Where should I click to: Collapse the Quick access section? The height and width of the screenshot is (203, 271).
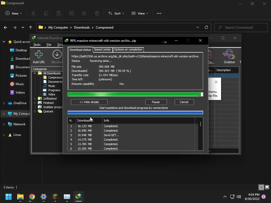coord(4,41)
